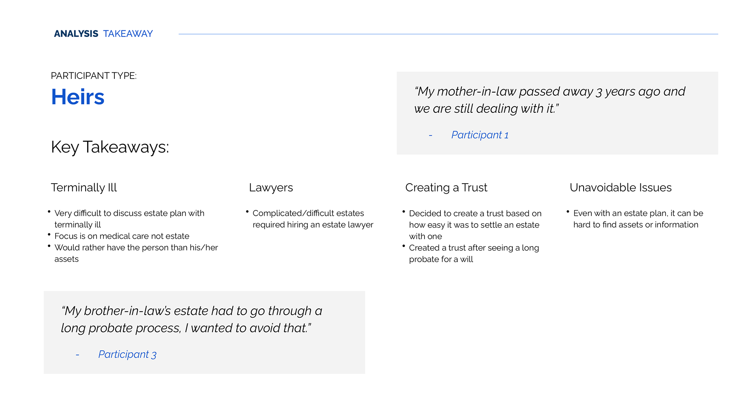Image resolution: width=747 pixels, height=420 pixels.
Task: Select the Key Takeaways heading
Action: tap(110, 147)
